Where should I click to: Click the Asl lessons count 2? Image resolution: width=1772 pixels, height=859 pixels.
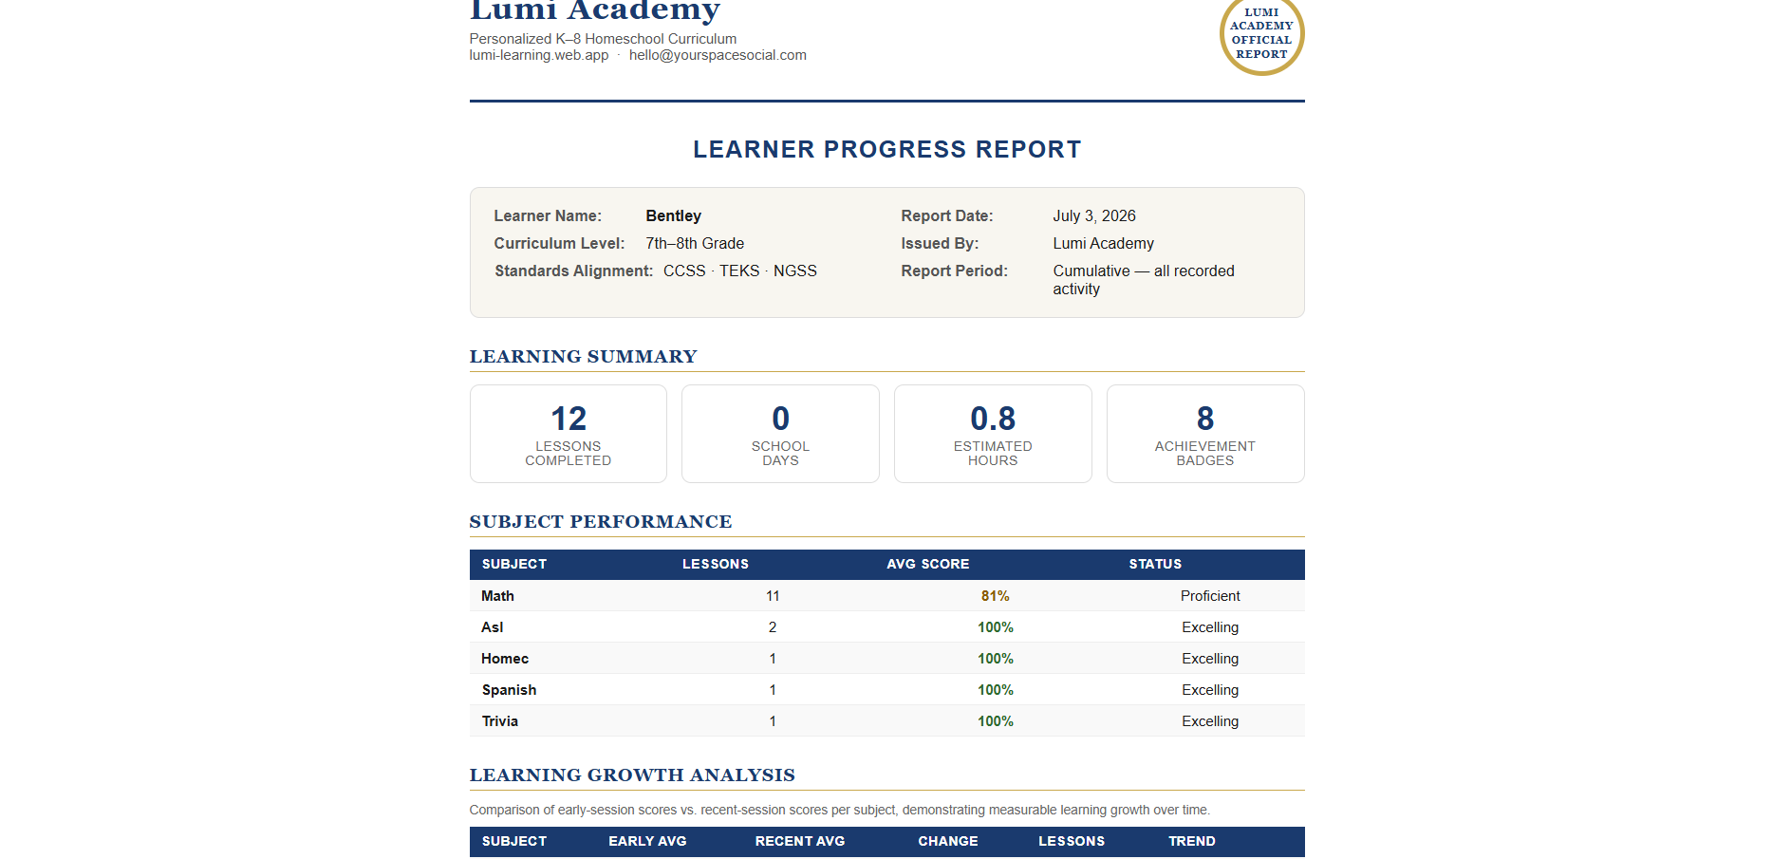[773, 627]
